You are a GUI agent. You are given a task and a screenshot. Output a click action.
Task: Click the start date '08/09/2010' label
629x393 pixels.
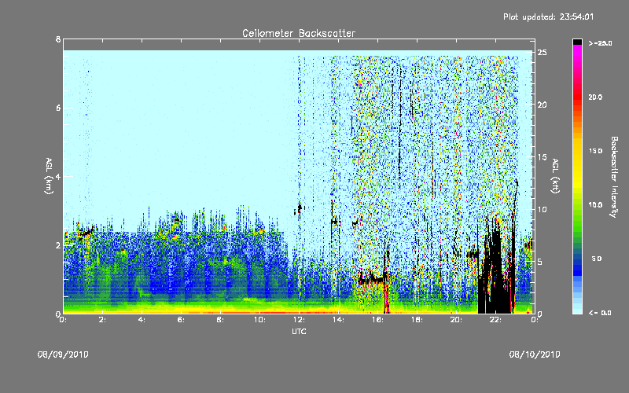(x=63, y=354)
